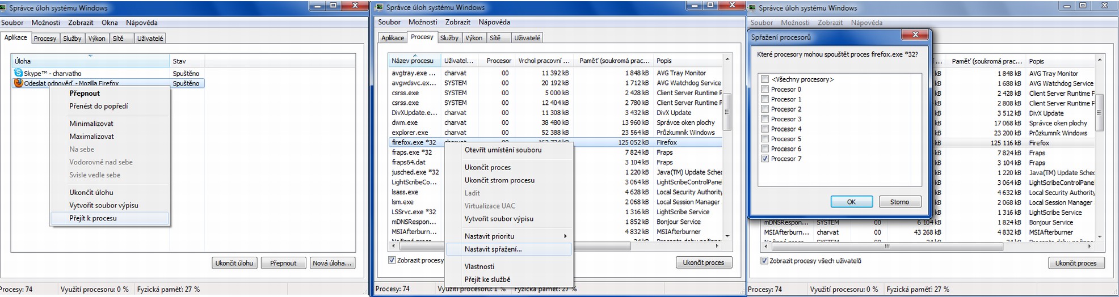
Task: Close the Spřažení procesorů dialog with X
Action: 915,36
